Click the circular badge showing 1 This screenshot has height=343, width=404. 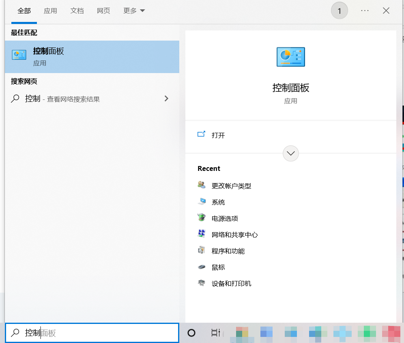[x=340, y=11]
